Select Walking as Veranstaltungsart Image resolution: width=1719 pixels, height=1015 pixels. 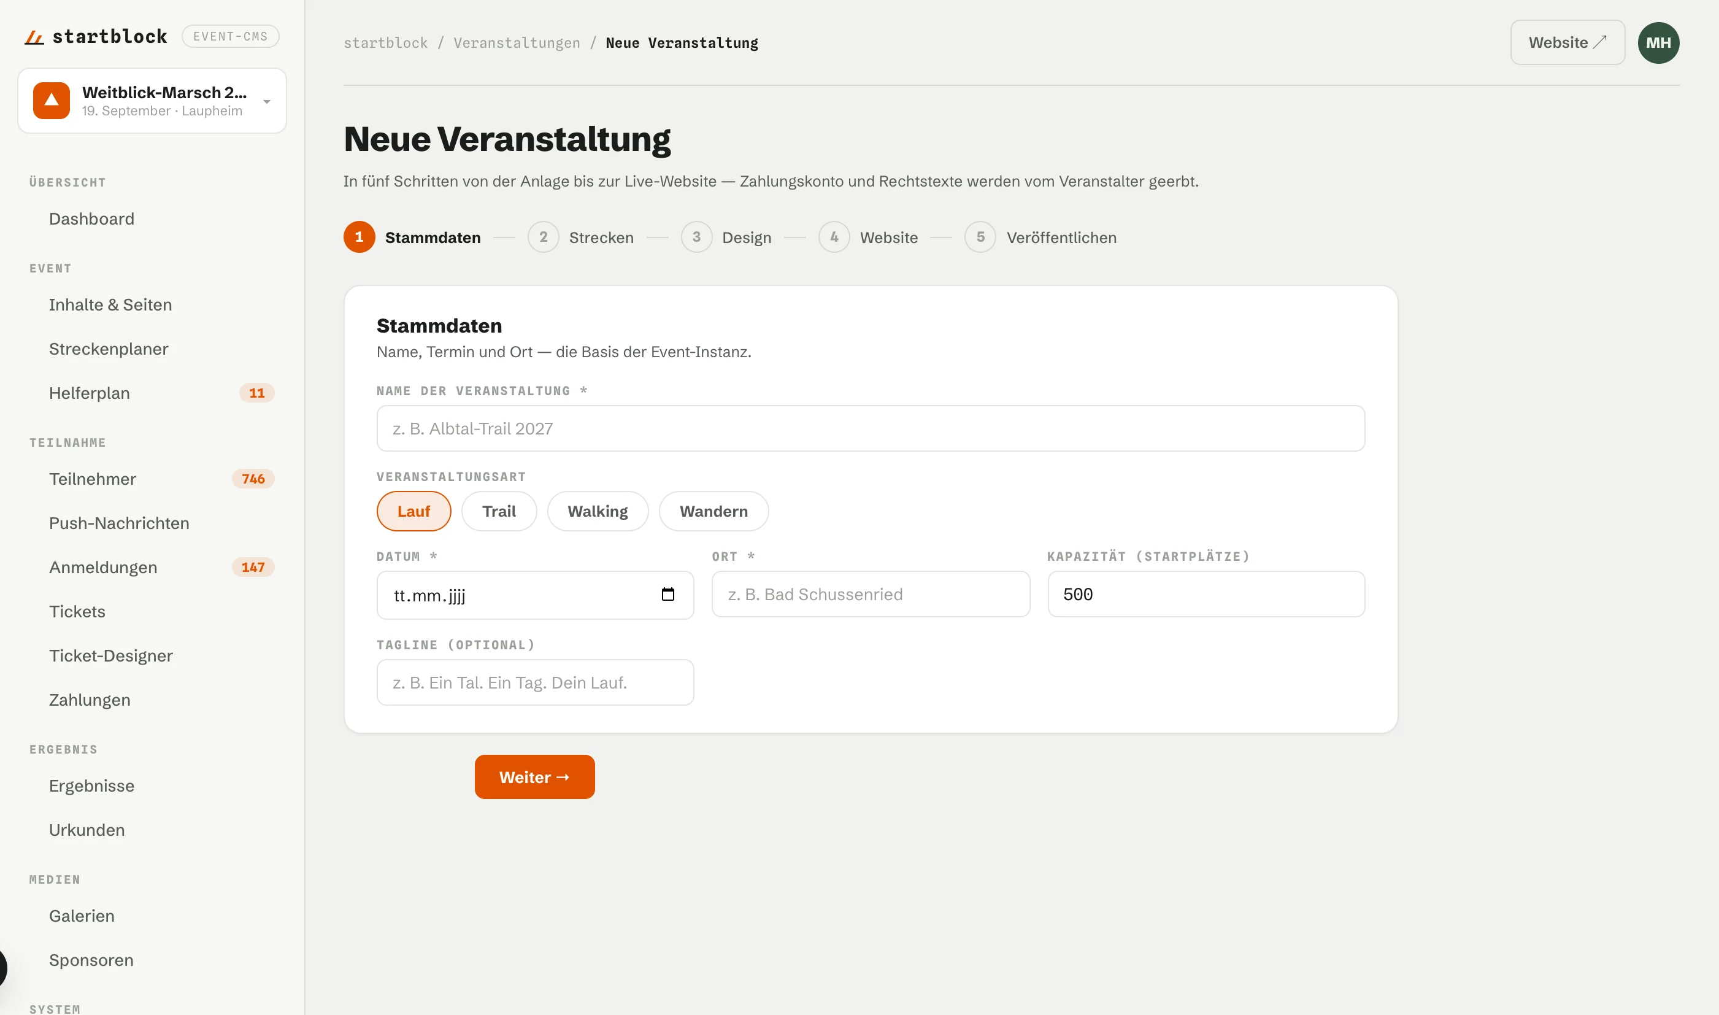pyautogui.click(x=597, y=511)
